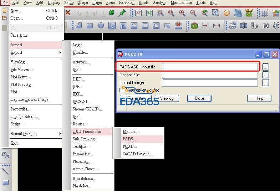Select the add rectangle shape tool

click(x=90, y=26)
